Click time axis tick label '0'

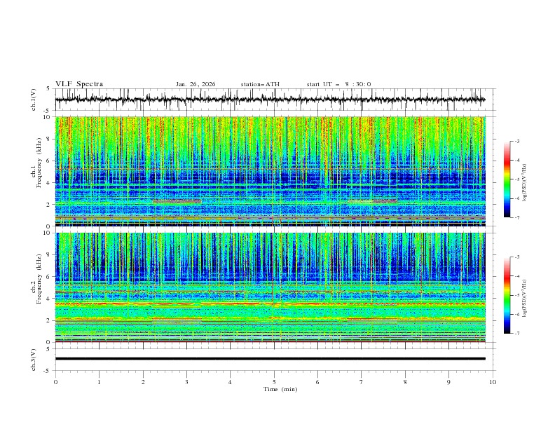click(55, 382)
